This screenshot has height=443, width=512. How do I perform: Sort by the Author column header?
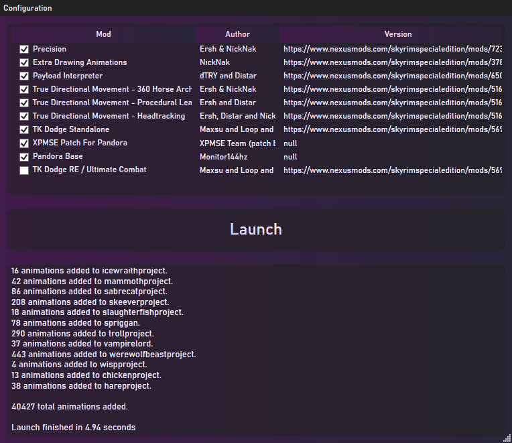pos(237,34)
